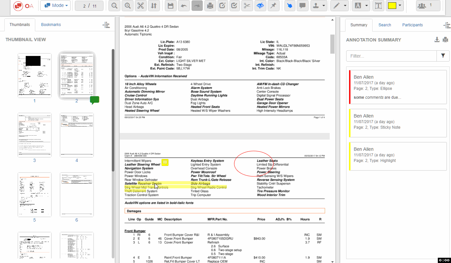Click the document vertical scrollbar thumb
The width and height of the screenshot is (451, 263).
(x=332, y=44)
